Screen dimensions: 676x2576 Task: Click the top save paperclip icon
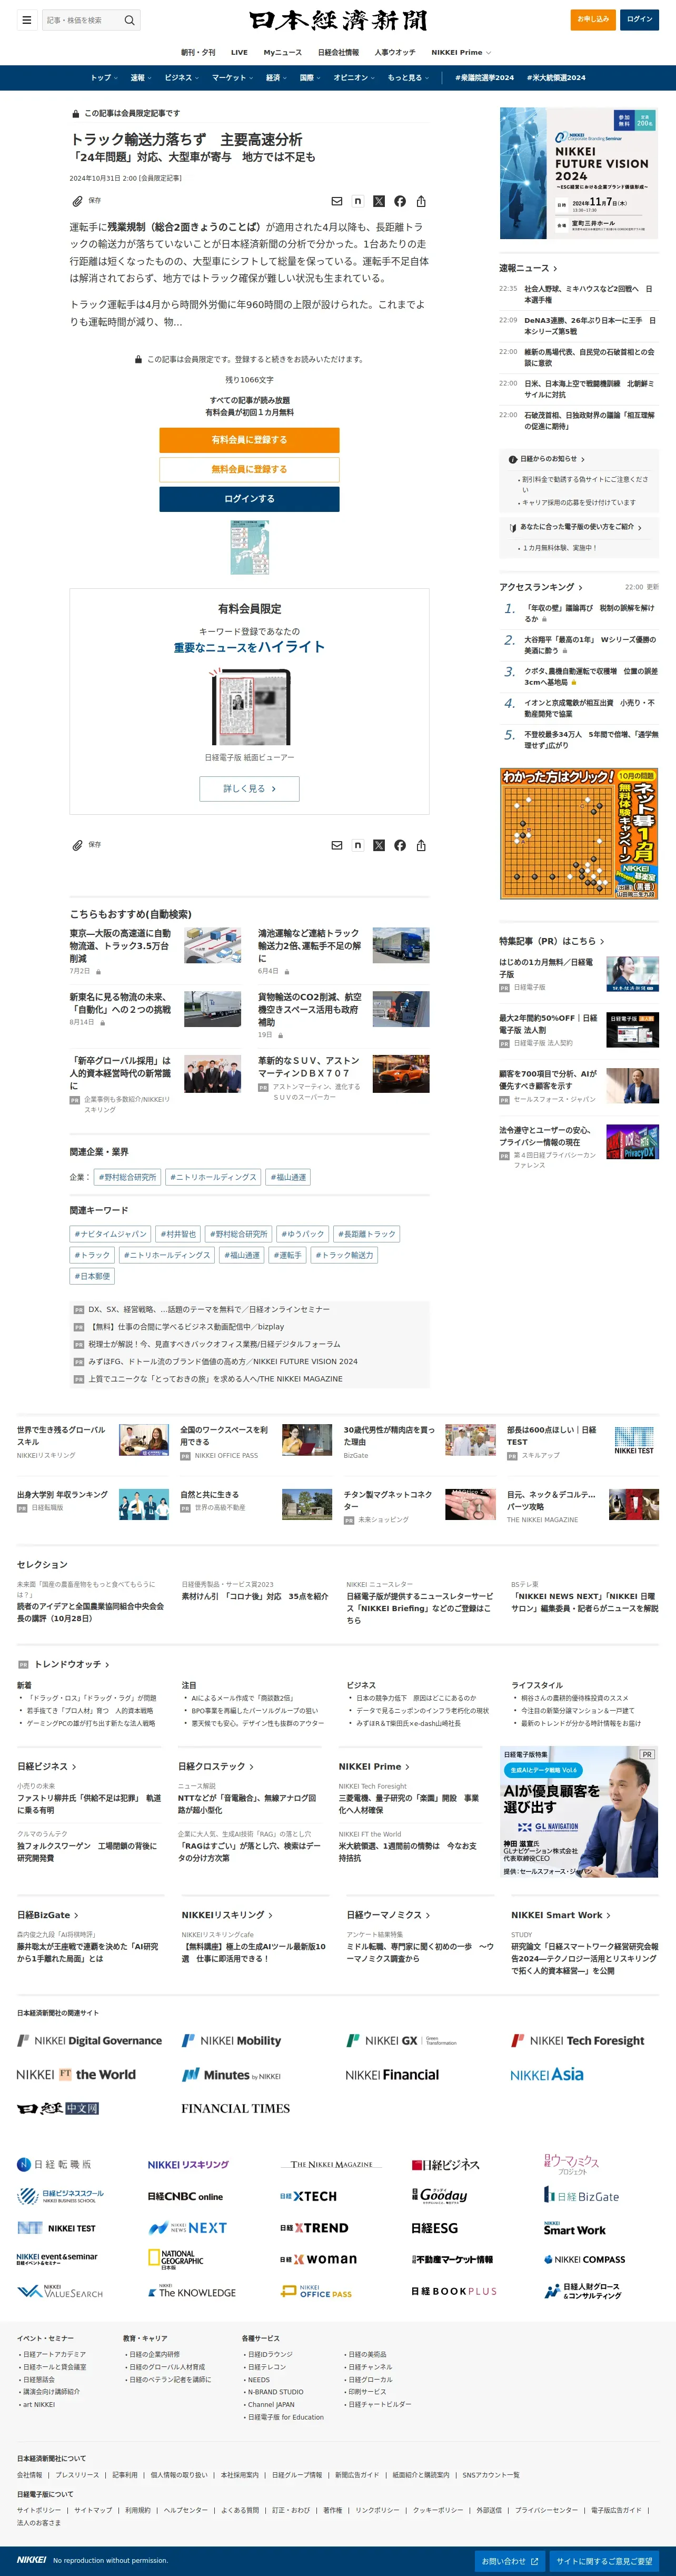click(x=77, y=201)
